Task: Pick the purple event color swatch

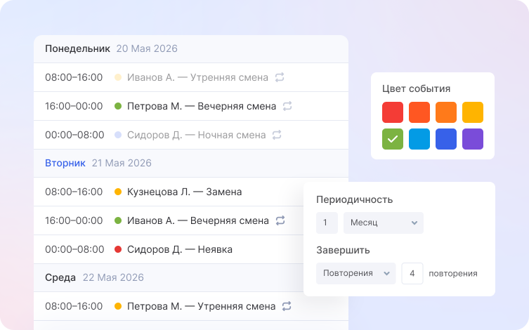Action: 473,139
